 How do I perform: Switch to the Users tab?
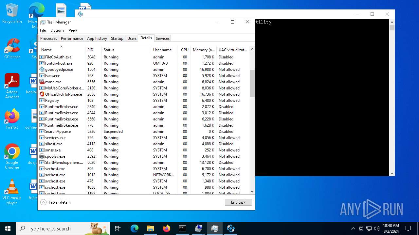point(132,39)
